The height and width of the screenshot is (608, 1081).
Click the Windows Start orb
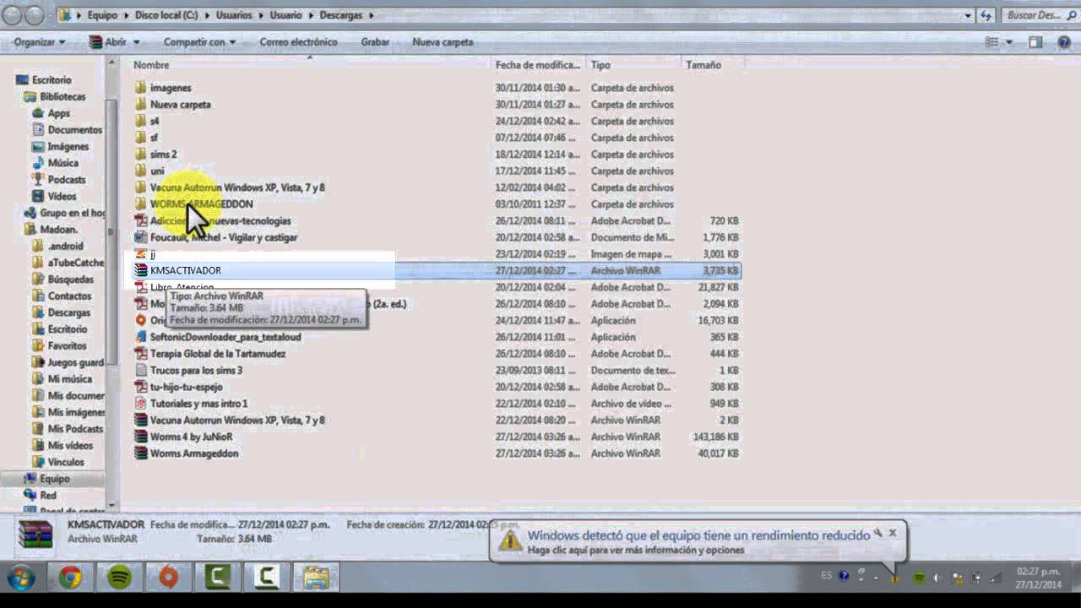pyautogui.click(x=20, y=578)
